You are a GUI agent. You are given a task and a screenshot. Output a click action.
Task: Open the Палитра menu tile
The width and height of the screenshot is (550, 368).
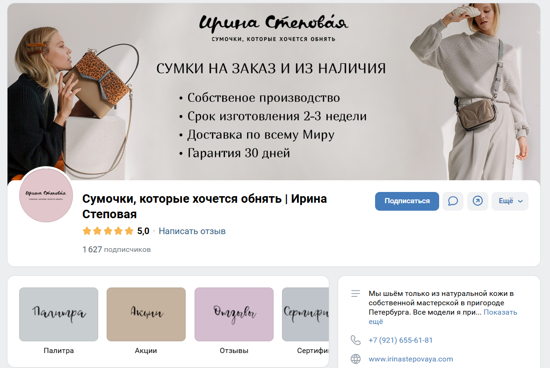coord(58,314)
